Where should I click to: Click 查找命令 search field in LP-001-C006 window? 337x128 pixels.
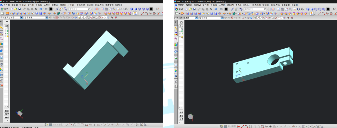tap(255, 9)
